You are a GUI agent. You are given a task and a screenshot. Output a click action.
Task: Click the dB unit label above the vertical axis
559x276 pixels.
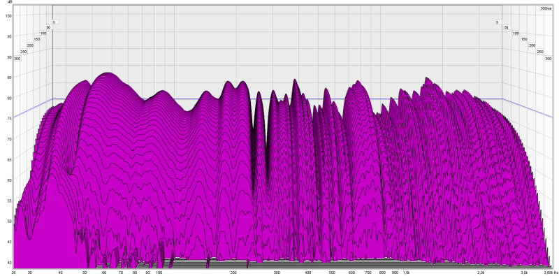tap(10, 2)
